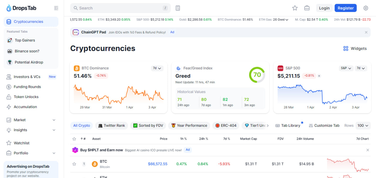Click the Fear/Greed gauge showing 70

257,75
